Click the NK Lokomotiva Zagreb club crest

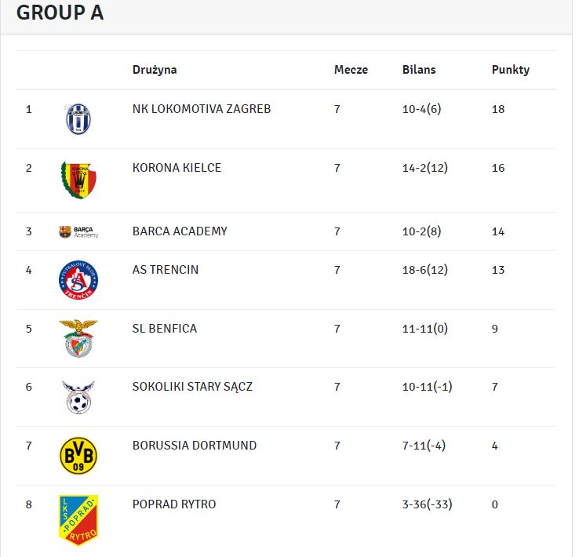click(x=78, y=119)
